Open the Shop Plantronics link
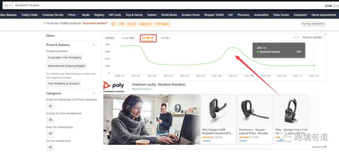Viewport: 339px width, 152px height. pyautogui.click(x=141, y=89)
